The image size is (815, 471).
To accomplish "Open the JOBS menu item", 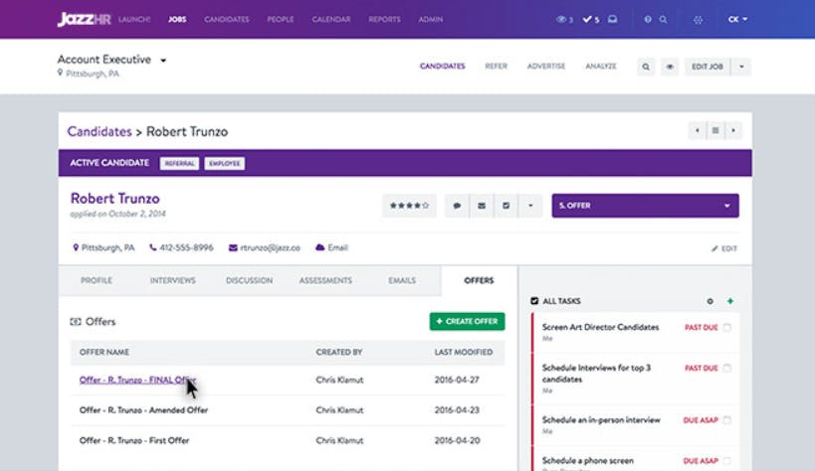I will pyautogui.click(x=177, y=19).
